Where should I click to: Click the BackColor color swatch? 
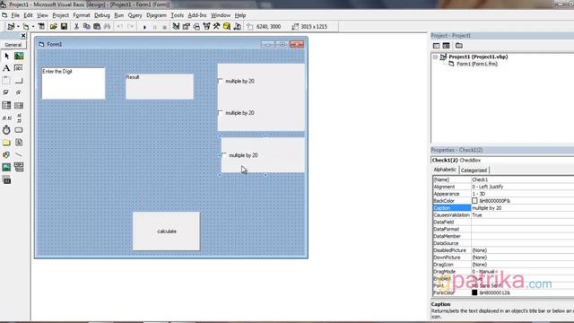pyautogui.click(x=474, y=201)
